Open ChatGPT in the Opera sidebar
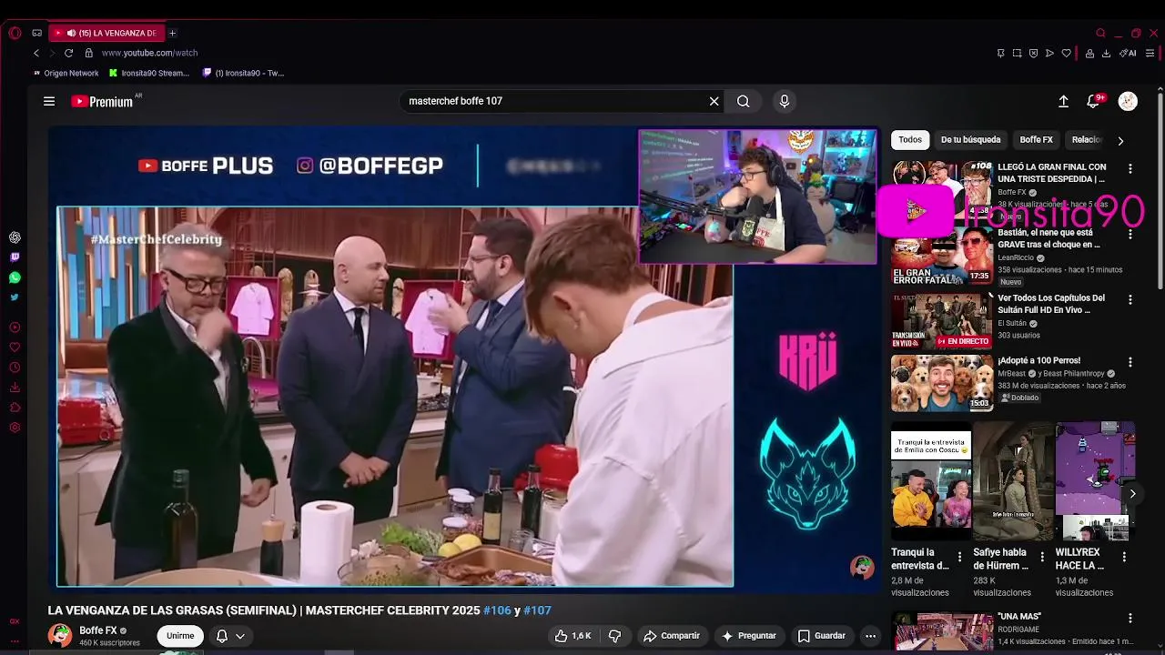Screen dimensions: 1165x655 point(15,237)
